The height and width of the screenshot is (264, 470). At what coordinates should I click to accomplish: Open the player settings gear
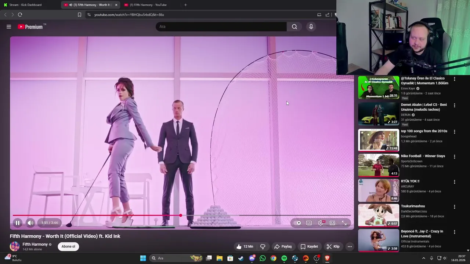pos(321,223)
